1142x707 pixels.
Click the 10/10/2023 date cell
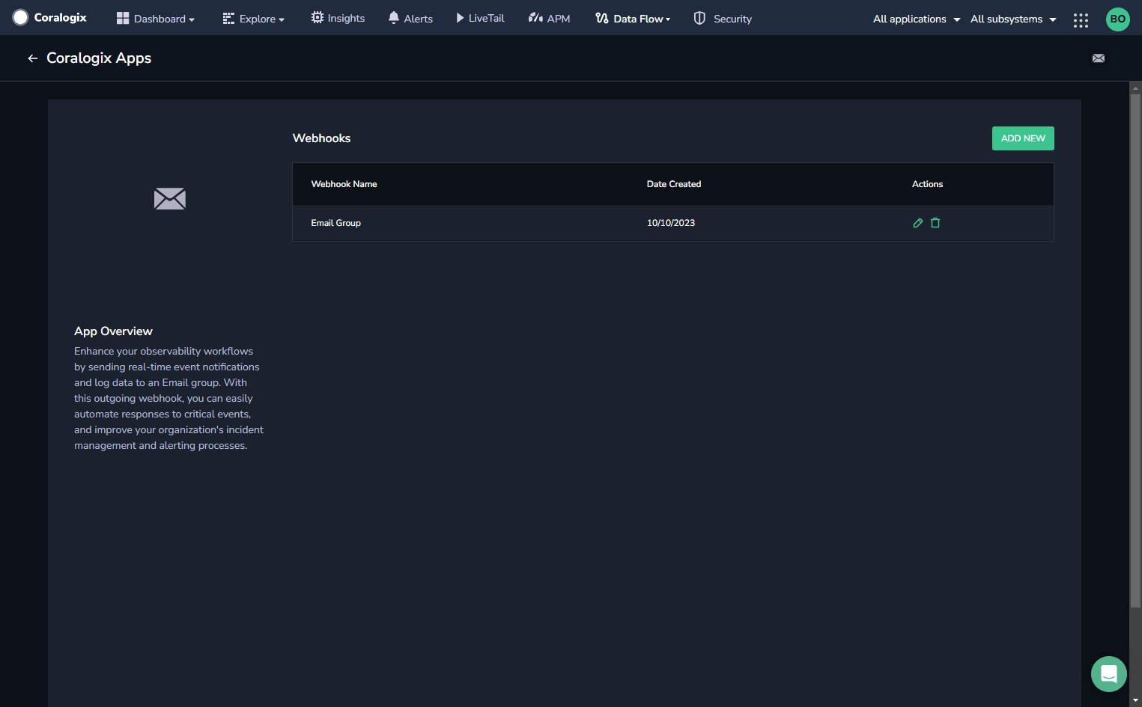coord(671,223)
